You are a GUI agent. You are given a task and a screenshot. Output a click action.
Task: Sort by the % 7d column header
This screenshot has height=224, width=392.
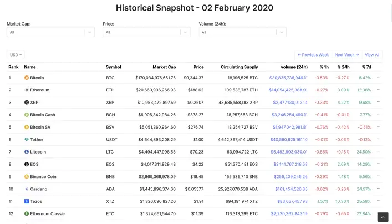[366, 67]
